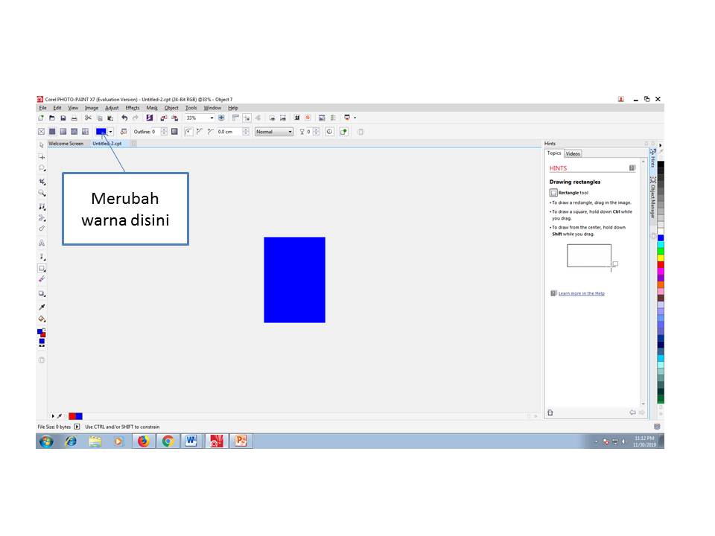The image size is (715, 536).
Task: Click the Redo arrow icon
Action: (136, 118)
